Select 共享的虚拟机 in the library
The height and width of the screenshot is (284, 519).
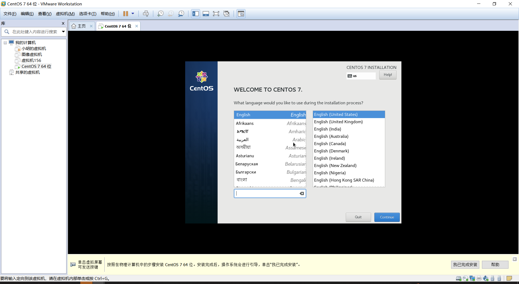(x=28, y=72)
